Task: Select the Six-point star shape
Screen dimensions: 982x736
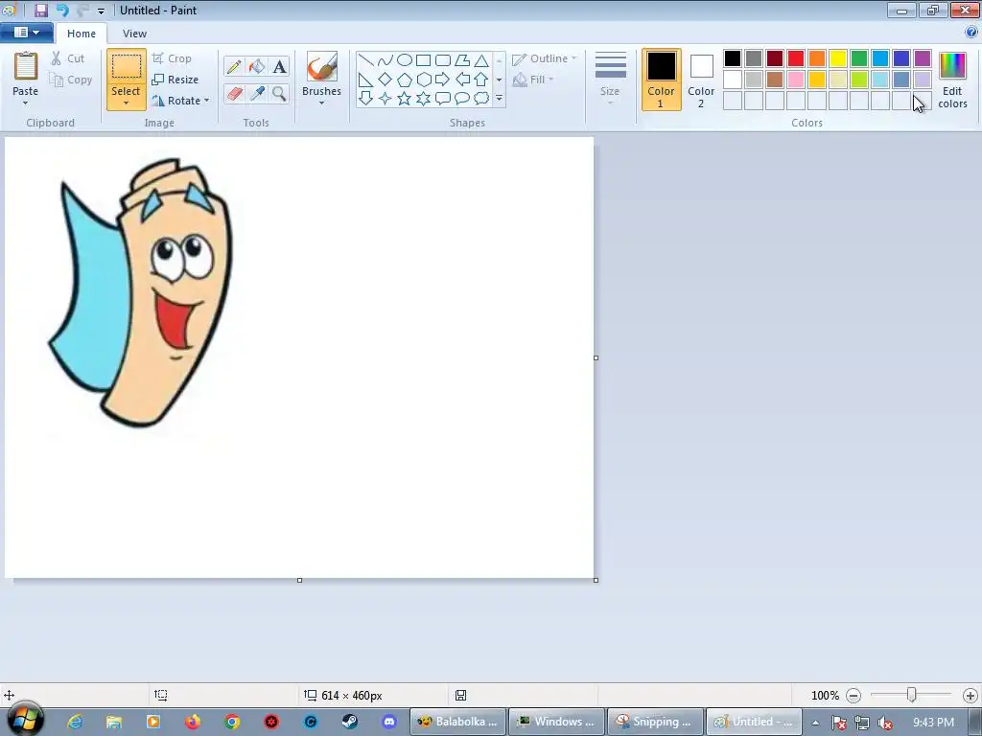Action: pos(423,99)
